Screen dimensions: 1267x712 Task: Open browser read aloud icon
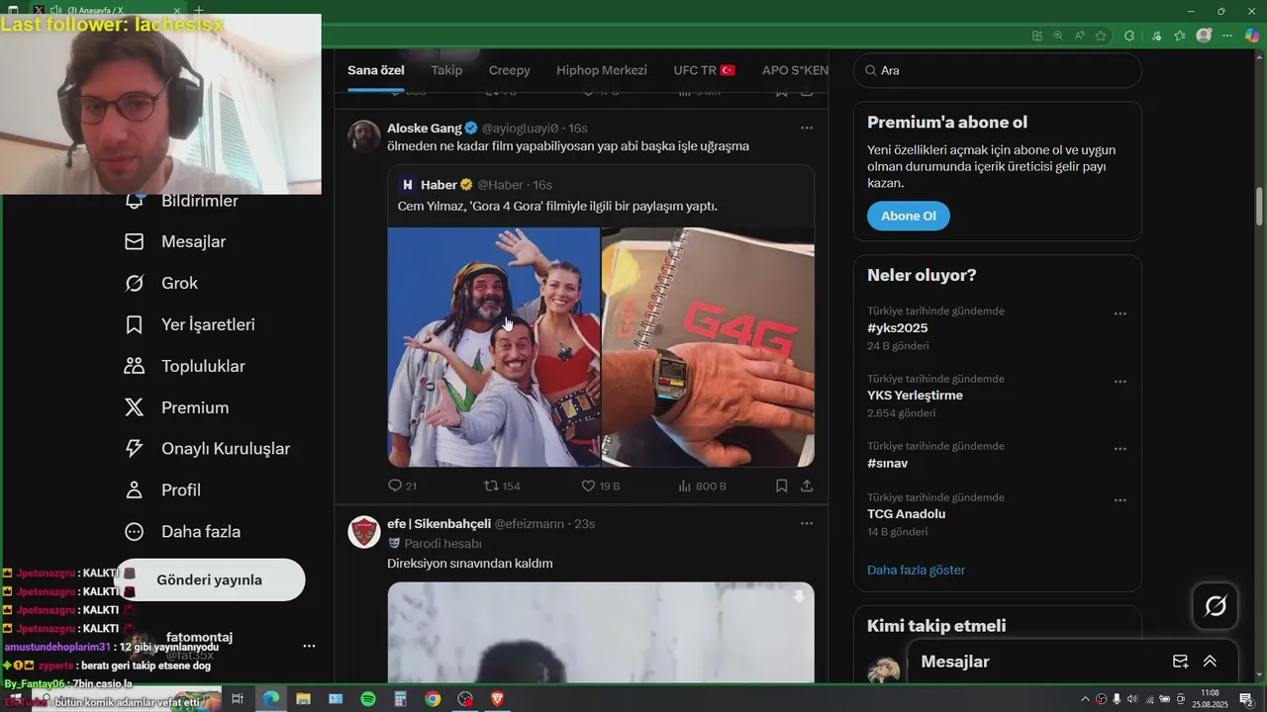tap(1079, 36)
